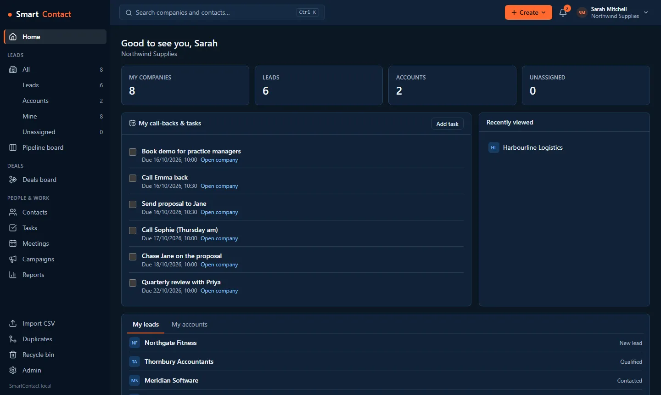Viewport: 661px width, 395px height.
Task: Open Mine in the sidebar
Action: (55, 116)
